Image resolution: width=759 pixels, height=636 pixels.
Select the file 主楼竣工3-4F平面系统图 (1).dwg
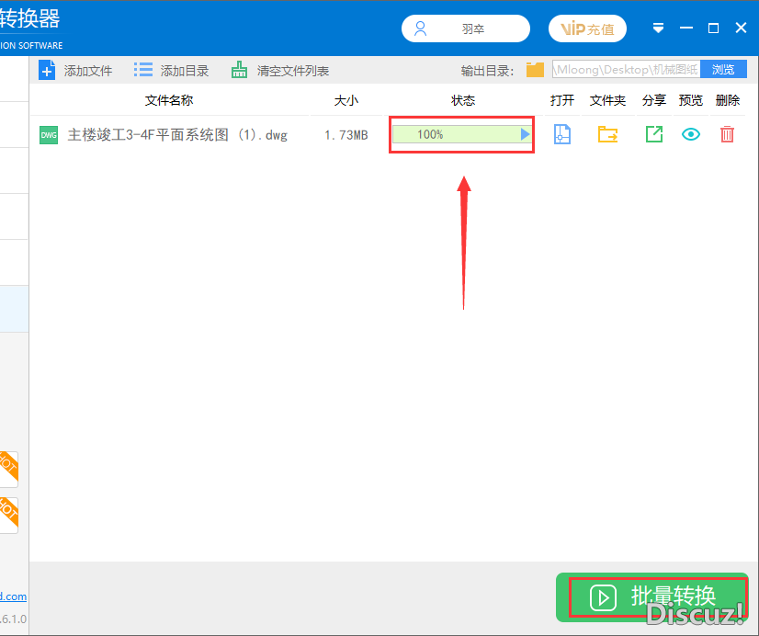pos(177,135)
